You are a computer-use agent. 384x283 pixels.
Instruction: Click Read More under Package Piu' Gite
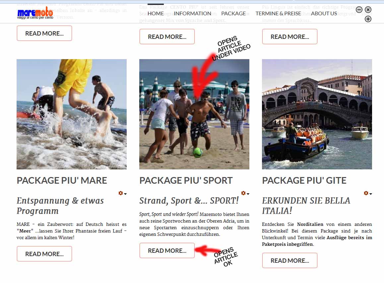pyautogui.click(x=290, y=260)
